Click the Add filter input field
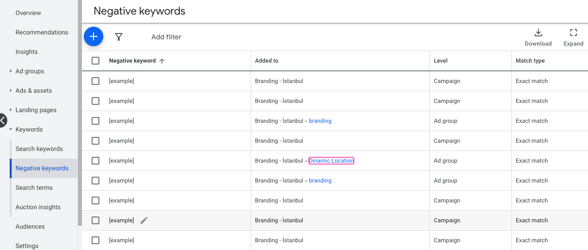The image size is (588, 250). click(166, 37)
